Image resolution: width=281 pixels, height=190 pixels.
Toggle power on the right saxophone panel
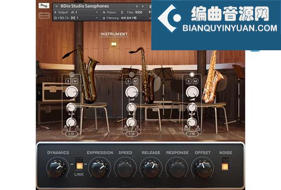coord(192,74)
